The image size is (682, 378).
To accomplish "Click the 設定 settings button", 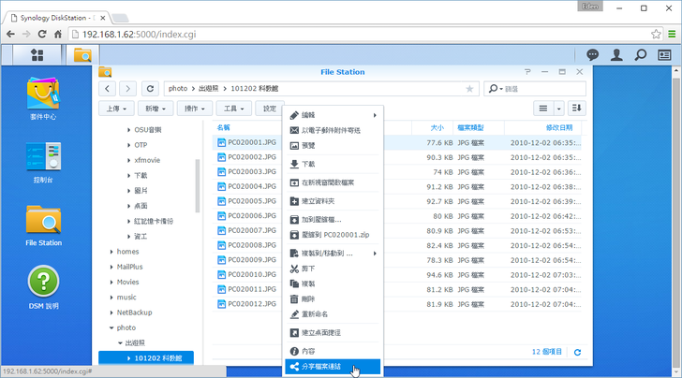I will (x=271, y=109).
